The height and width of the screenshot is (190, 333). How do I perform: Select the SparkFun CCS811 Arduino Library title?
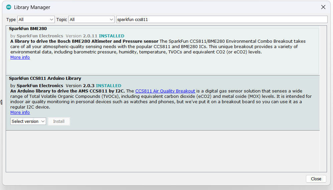coord(45,78)
